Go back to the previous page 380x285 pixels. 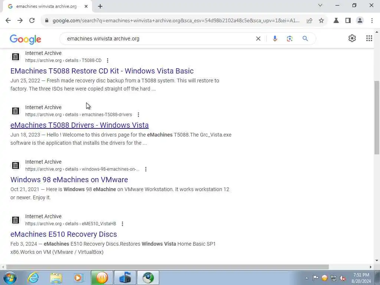[8, 21]
